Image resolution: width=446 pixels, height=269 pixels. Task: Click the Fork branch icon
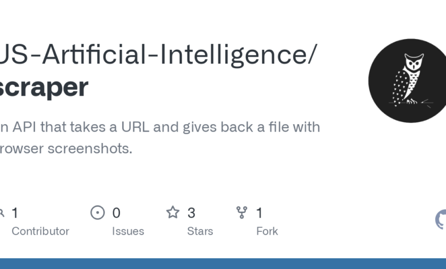click(242, 213)
